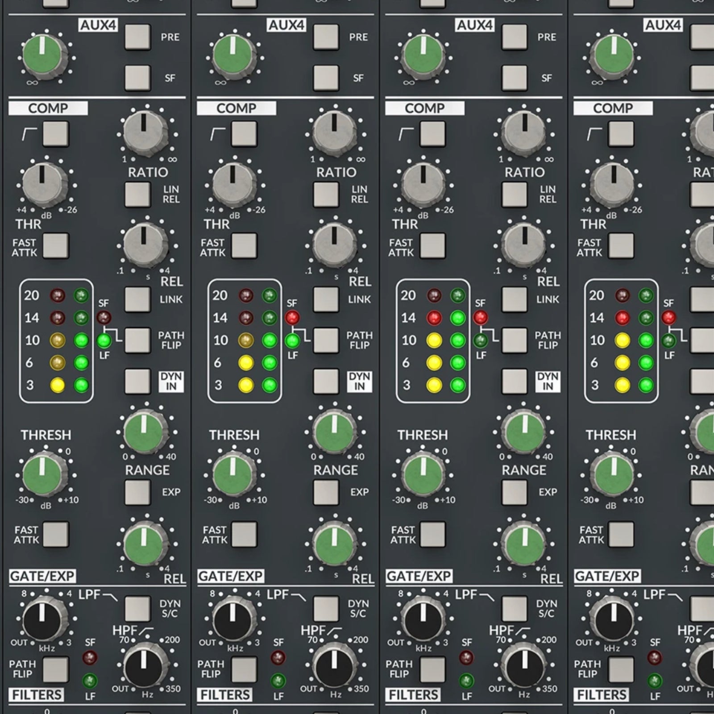Image resolution: width=714 pixels, height=714 pixels.
Task: Toggle LINK on the second channel dynamics
Action: 326,299
